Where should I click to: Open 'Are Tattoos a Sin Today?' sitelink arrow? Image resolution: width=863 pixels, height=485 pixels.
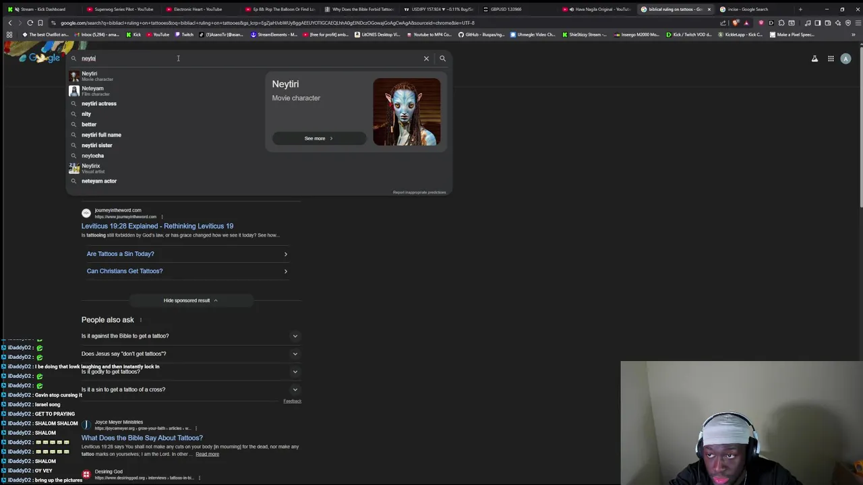(x=285, y=254)
